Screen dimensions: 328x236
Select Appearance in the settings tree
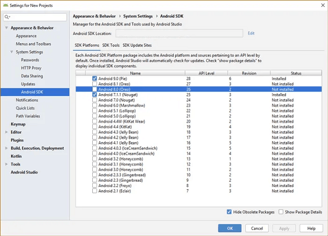click(x=26, y=36)
